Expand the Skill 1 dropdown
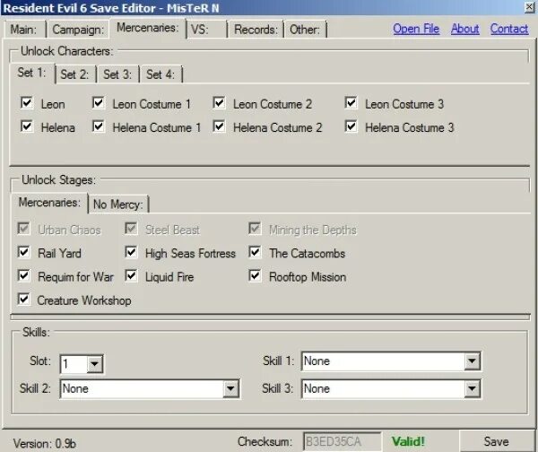 click(x=472, y=361)
